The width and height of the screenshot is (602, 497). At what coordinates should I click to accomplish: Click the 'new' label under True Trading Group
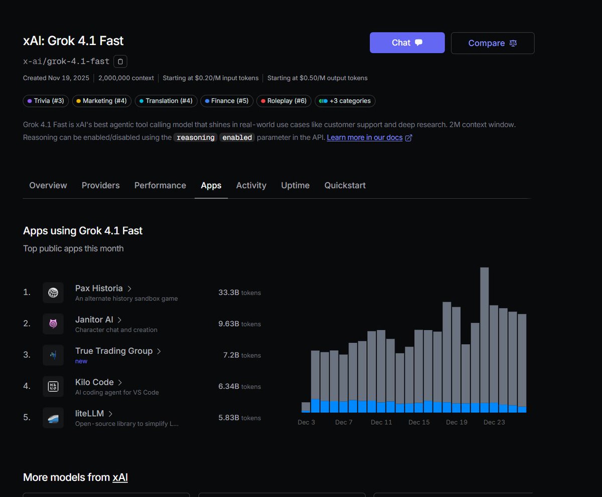coord(81,361)
